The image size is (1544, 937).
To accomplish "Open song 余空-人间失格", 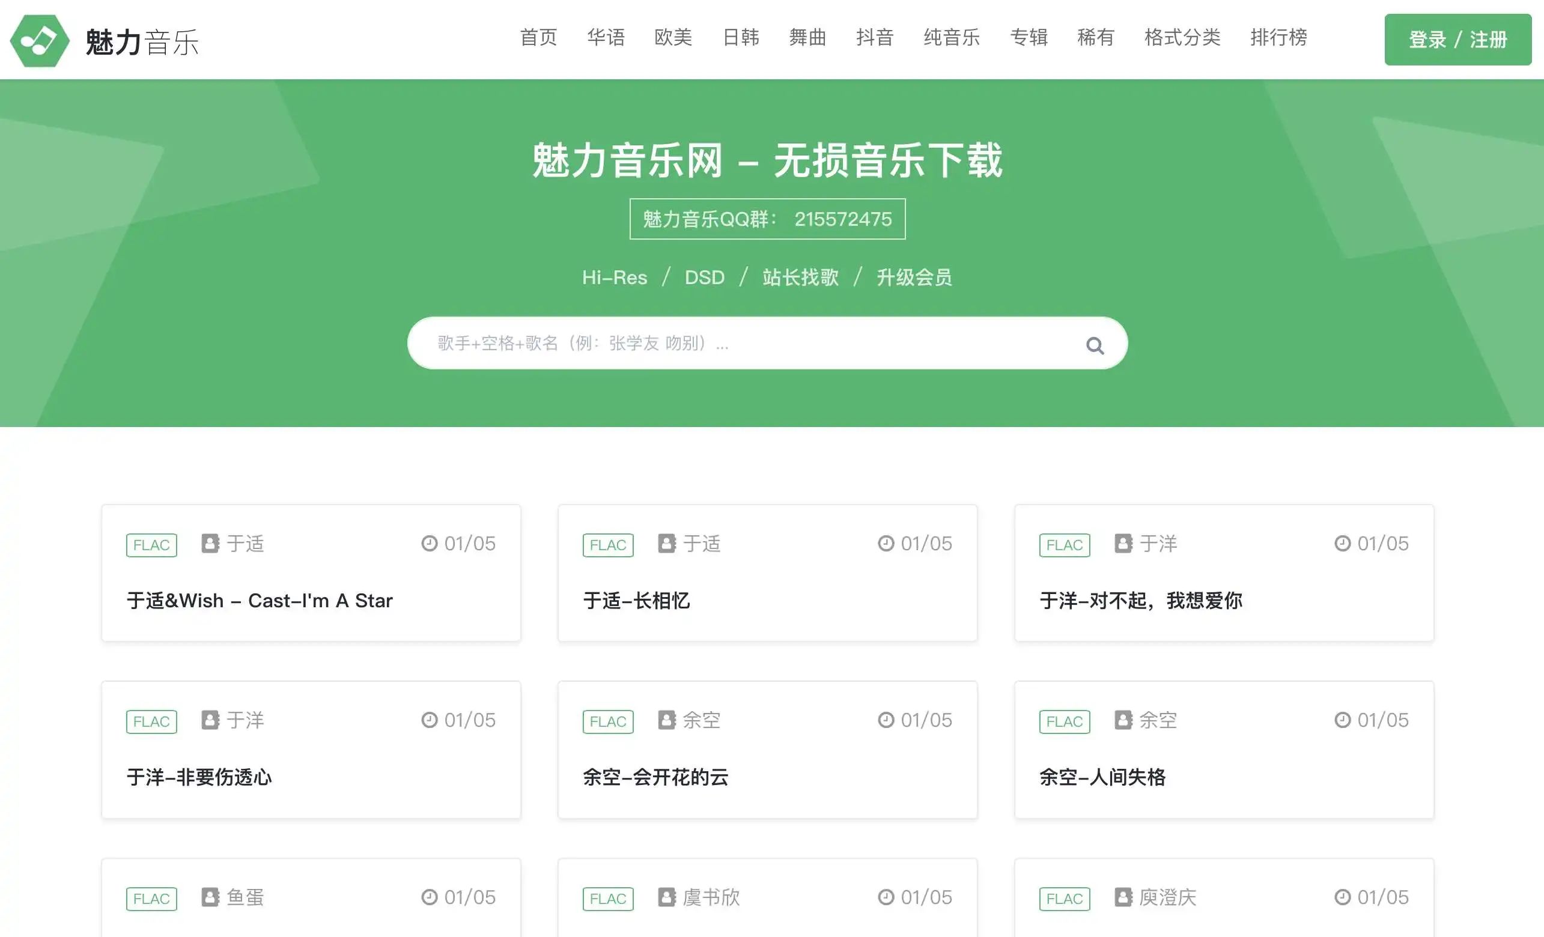I will 1102,777.
